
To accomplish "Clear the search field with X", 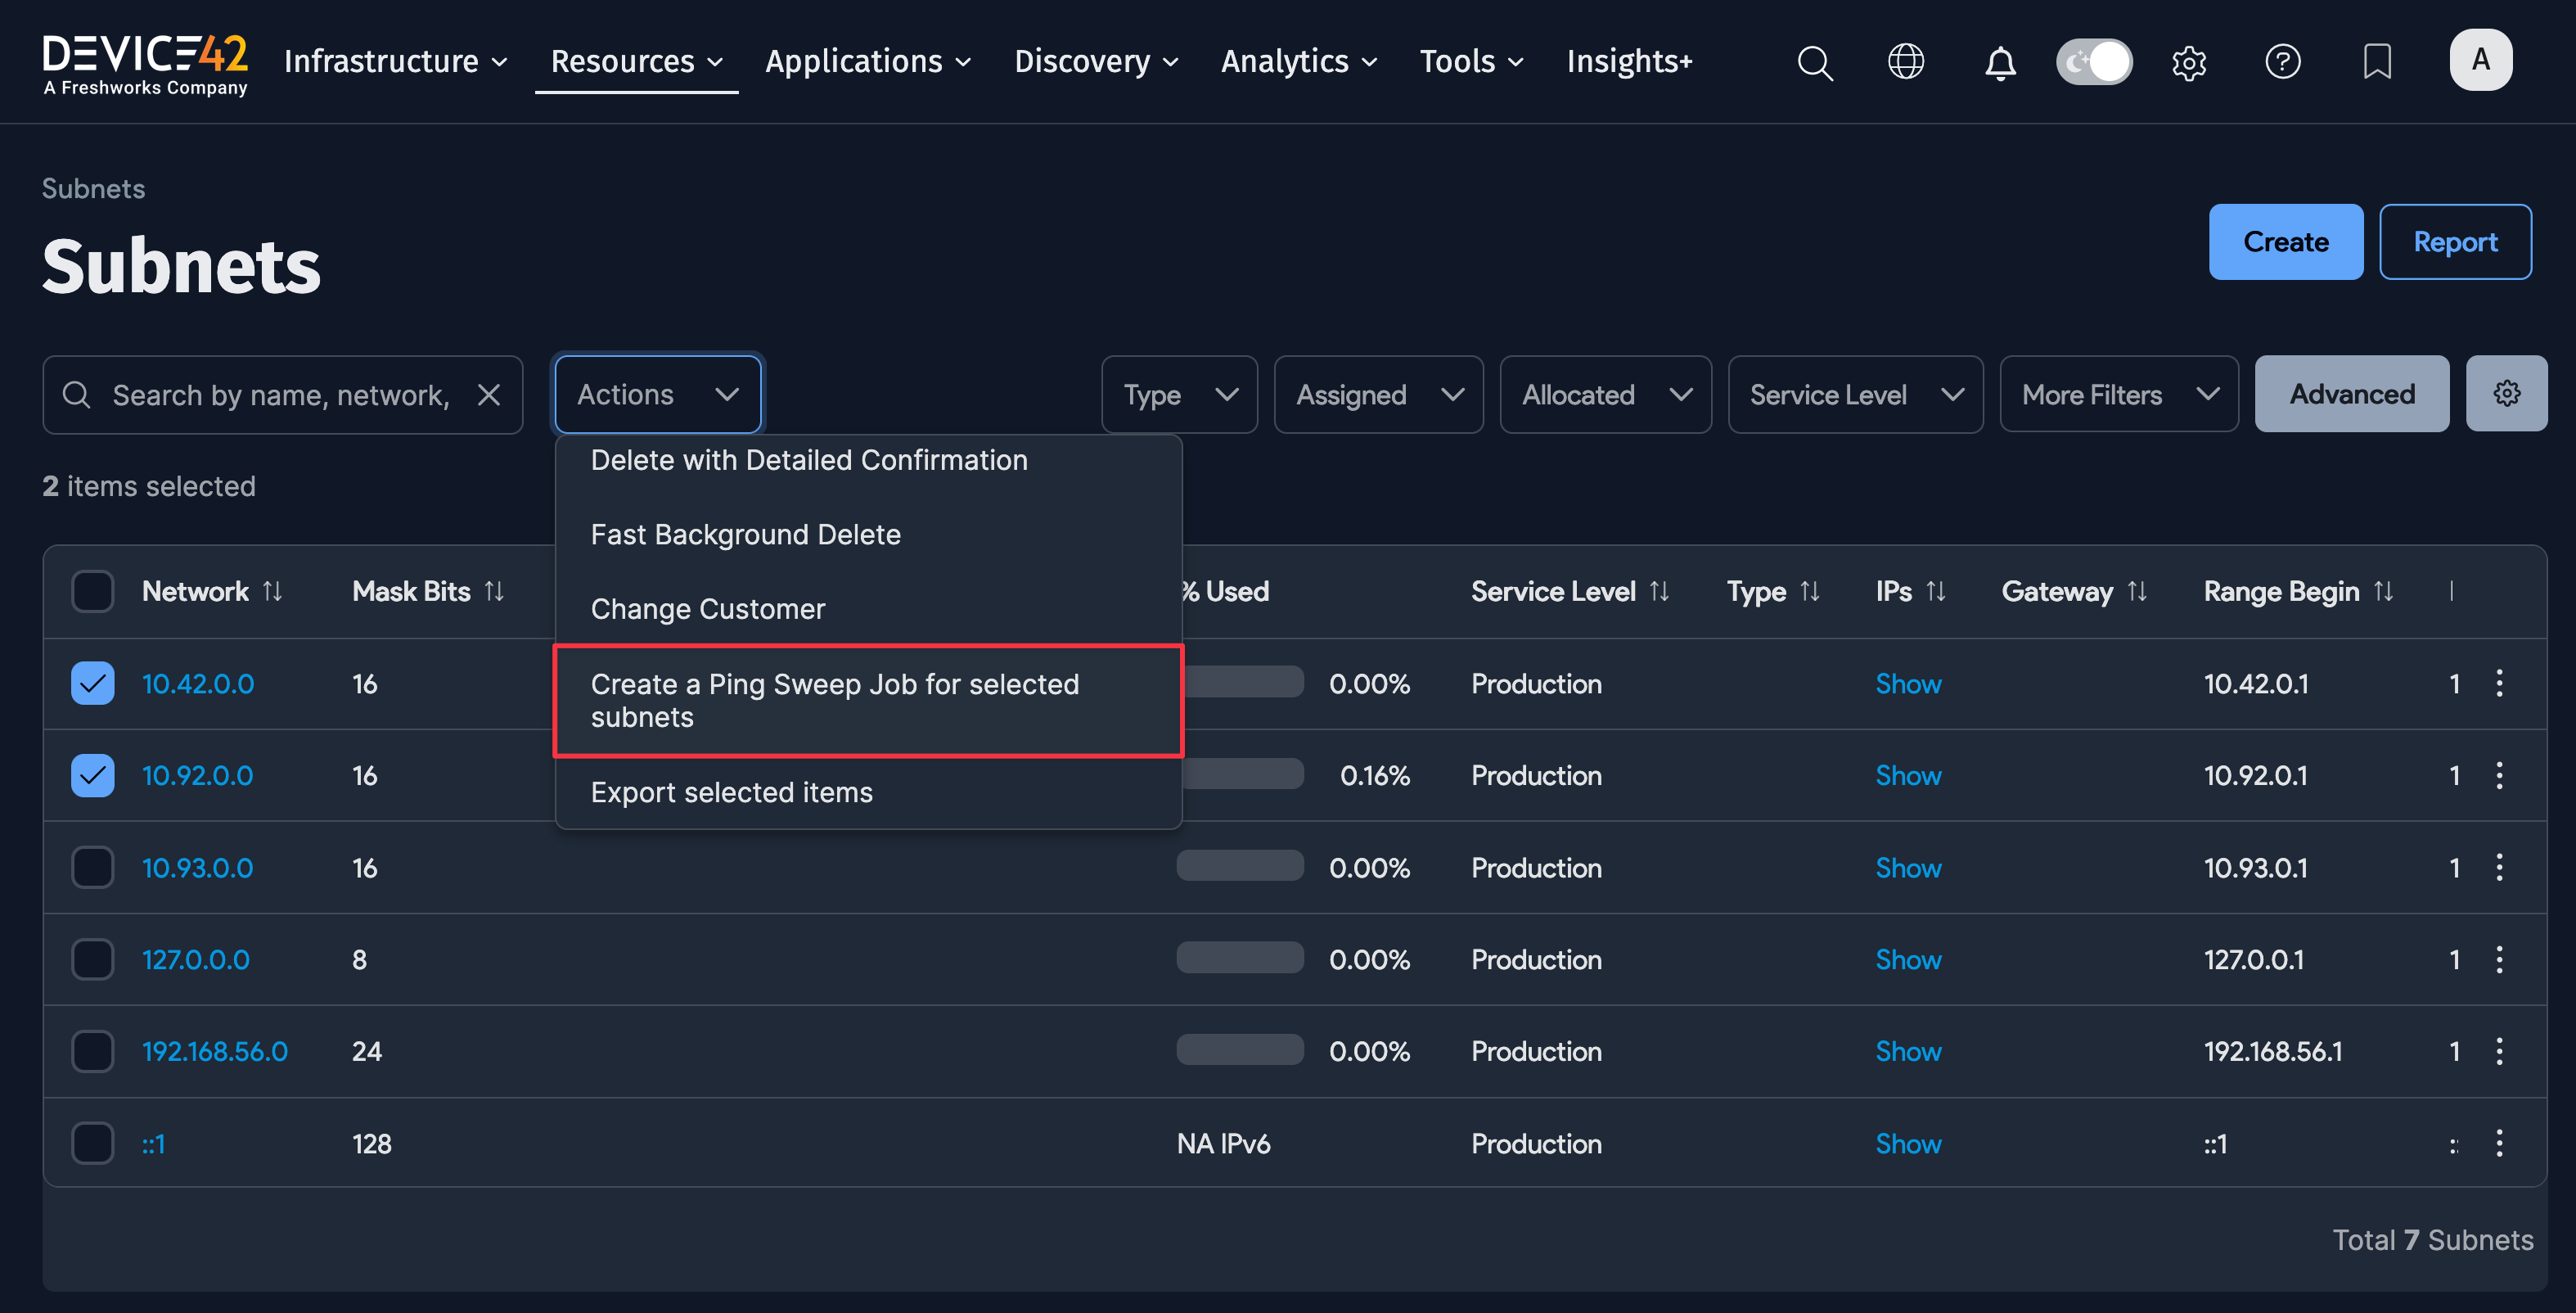I will pyautogui.click(x=489, y=395).
